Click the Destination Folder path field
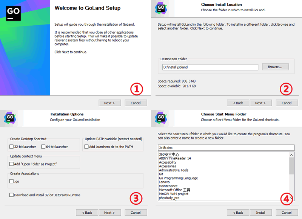302x219 pixels. [x=210, y=67]
